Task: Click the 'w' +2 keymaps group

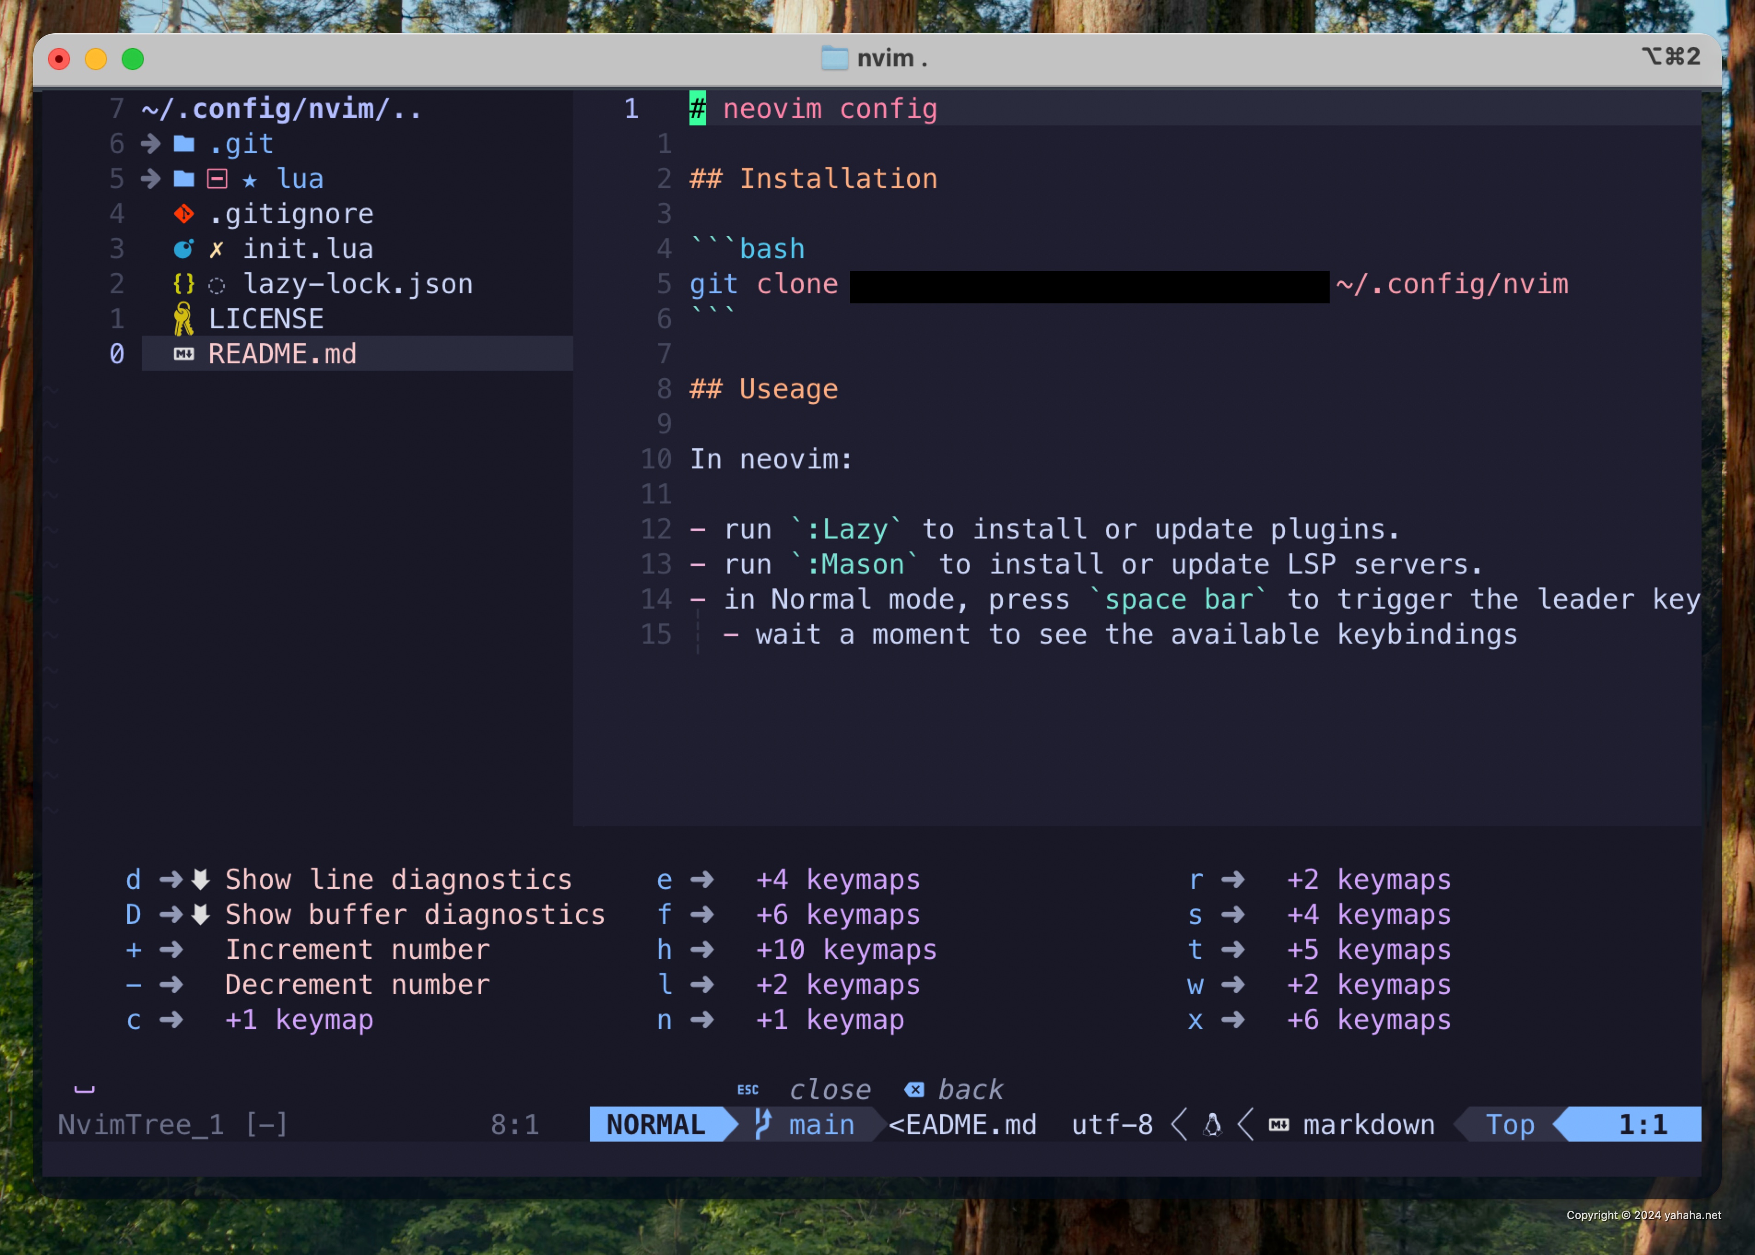Action: point(1319,984)
